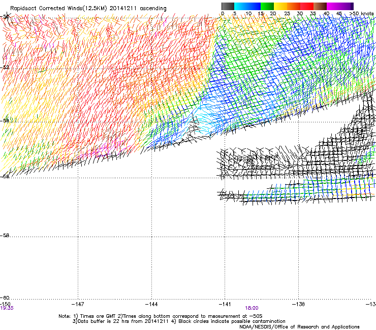Click the gray 0-5 knots legend segment
Viewport: 376px width, 330px height.
228,6
